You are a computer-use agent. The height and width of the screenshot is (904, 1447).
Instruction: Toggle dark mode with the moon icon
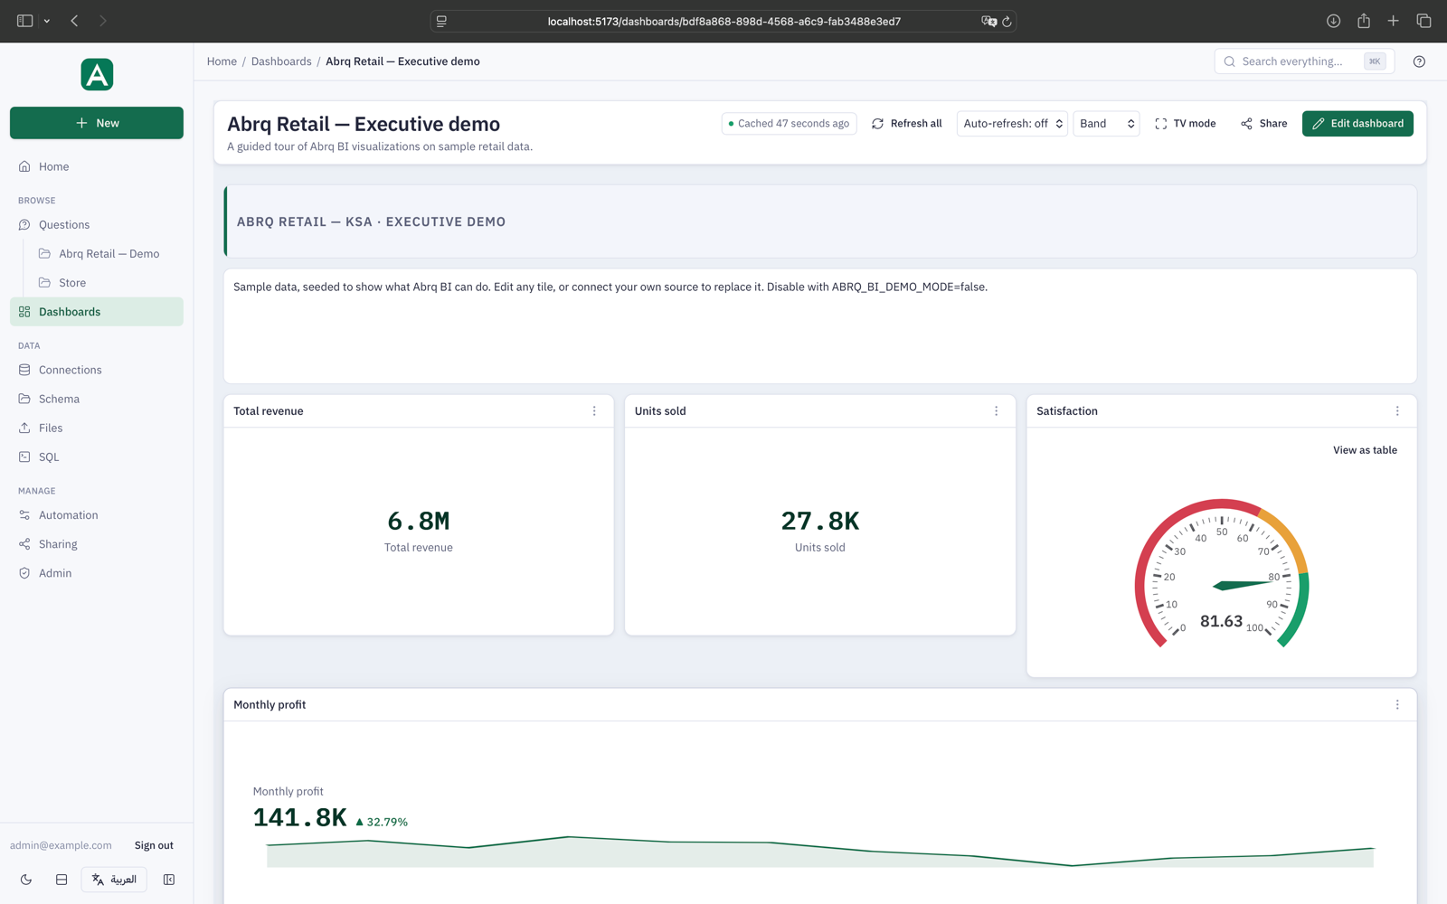pyautogui.click(x=26, y=880)
